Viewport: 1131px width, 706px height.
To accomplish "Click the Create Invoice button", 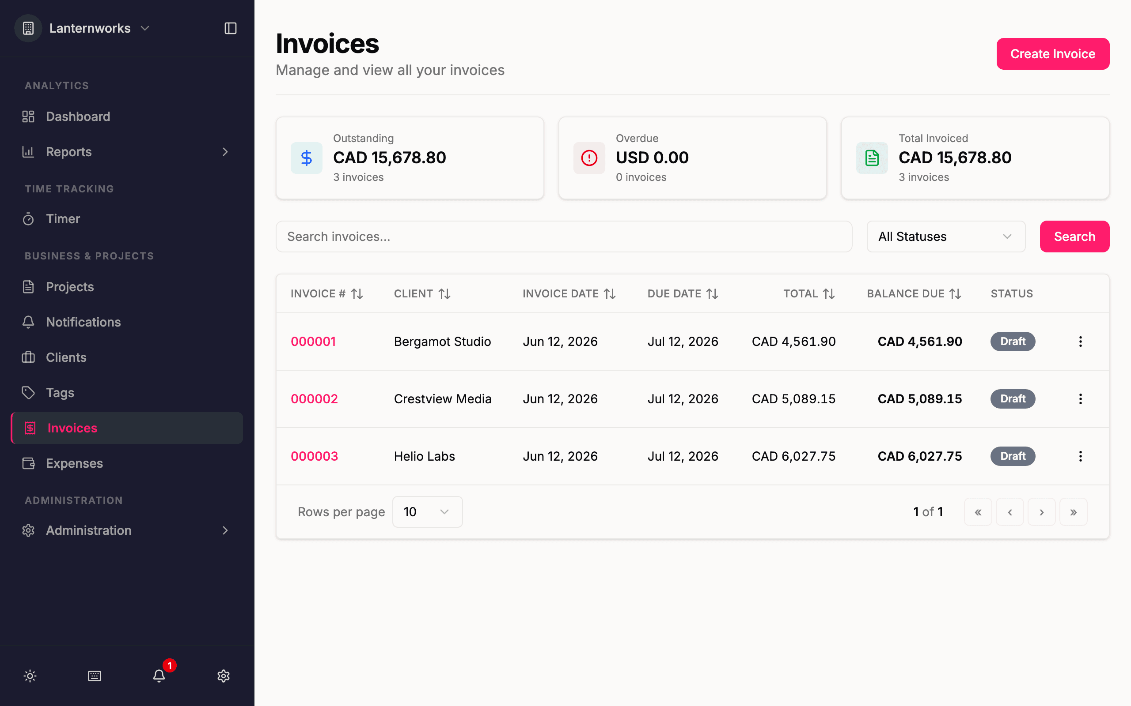I will [x=1053, y=54].
